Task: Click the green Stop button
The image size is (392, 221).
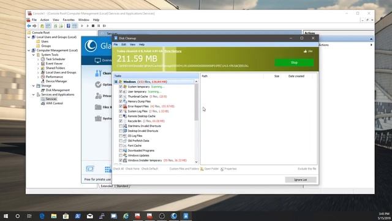Action: click(294, 63)
